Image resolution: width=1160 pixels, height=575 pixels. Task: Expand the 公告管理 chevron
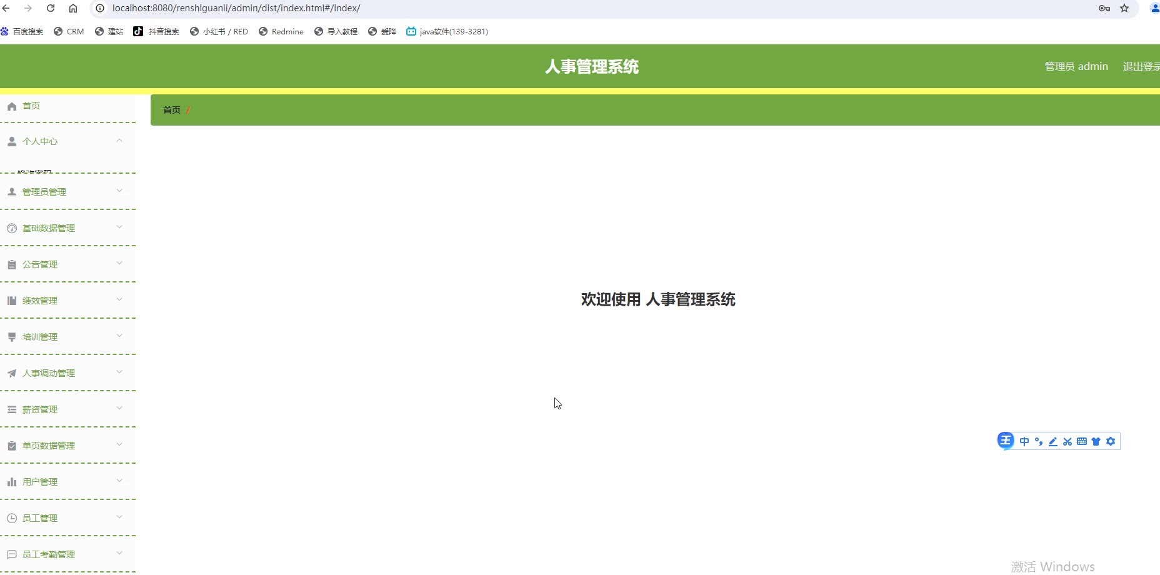pyautogui.click(x=119, y=264)
